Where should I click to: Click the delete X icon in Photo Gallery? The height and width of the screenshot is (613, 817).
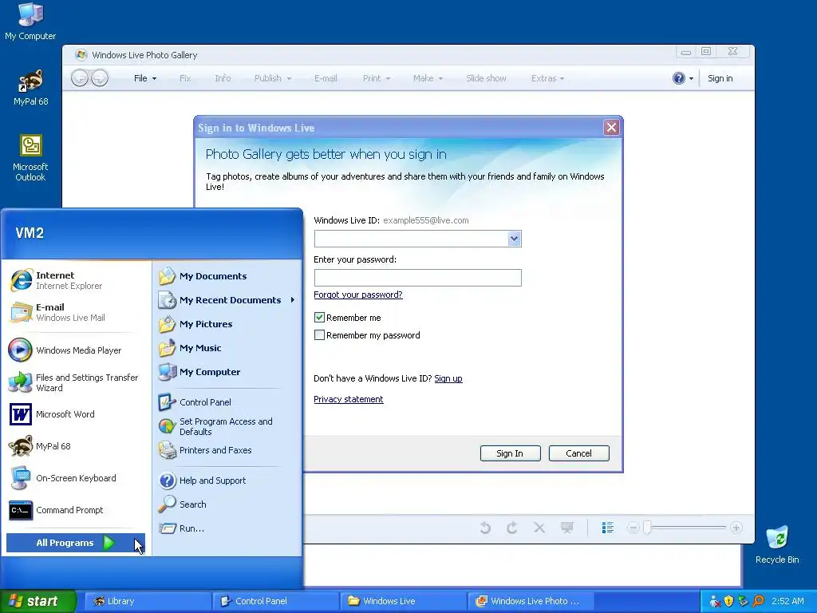tap(539, 528)
